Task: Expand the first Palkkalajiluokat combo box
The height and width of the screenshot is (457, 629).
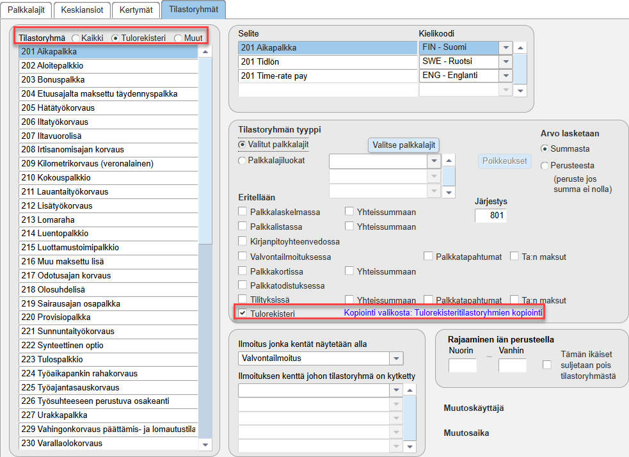Action: click(x=434, y=161)
